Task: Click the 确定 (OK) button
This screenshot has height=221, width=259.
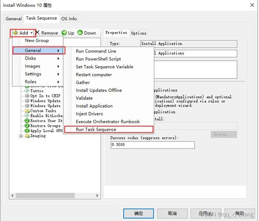Action: pos(138,213)
